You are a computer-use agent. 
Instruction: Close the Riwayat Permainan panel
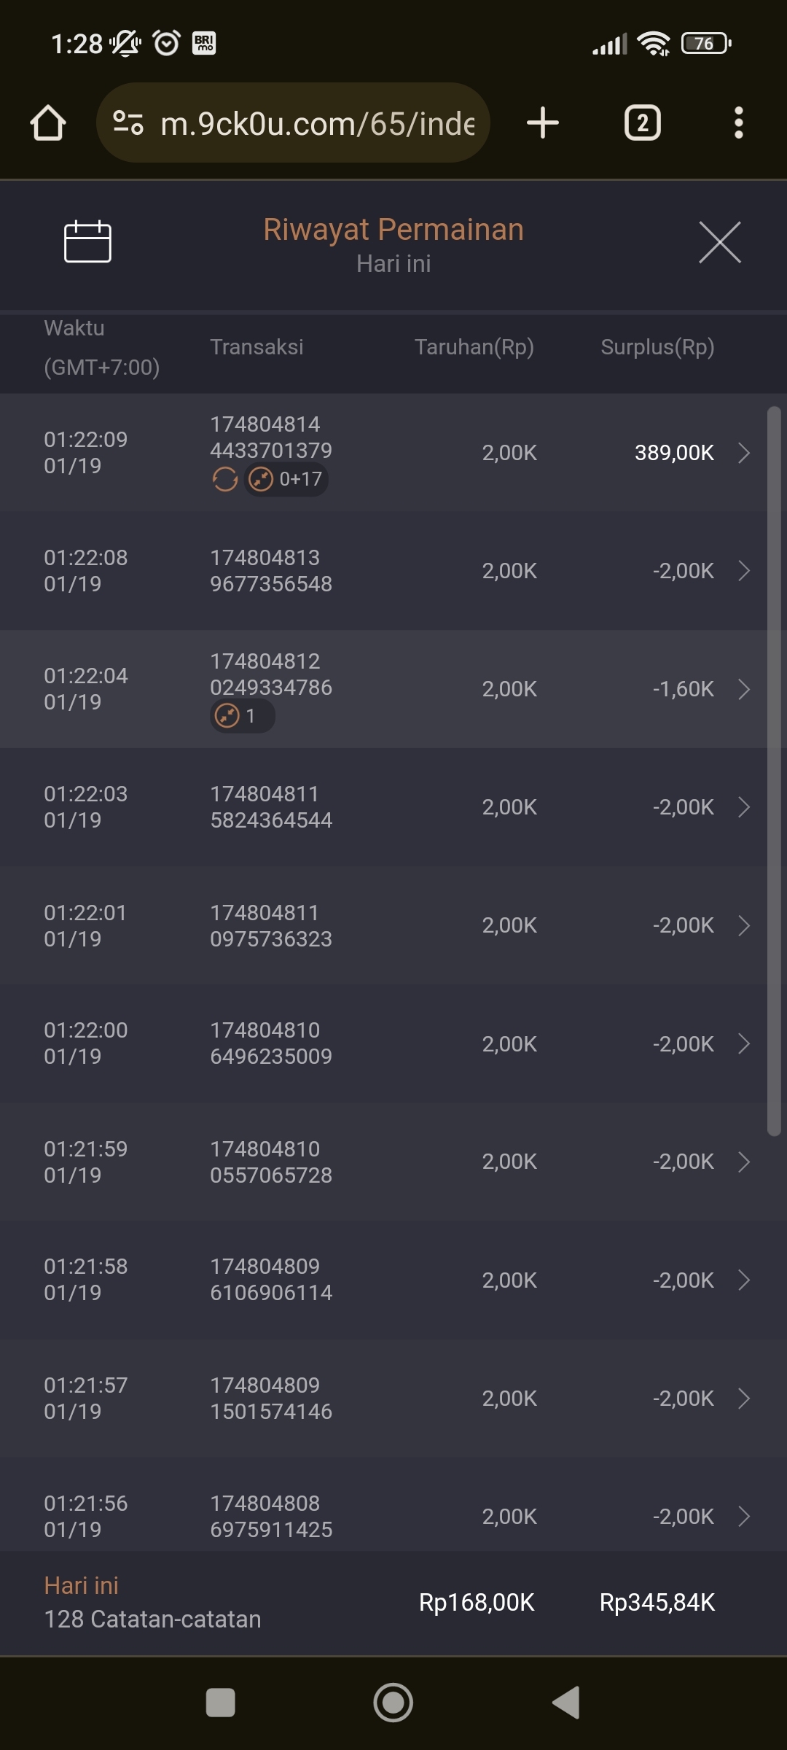[x=720, y=242]
